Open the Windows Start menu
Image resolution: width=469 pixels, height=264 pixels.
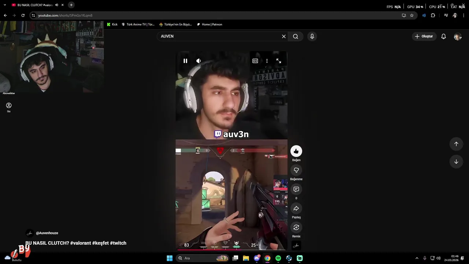pyautogui.click(x=170, y=258)
